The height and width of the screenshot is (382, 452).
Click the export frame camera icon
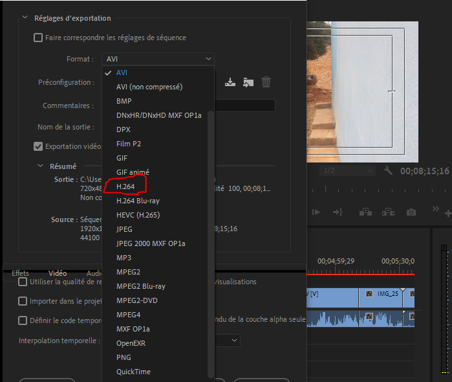pyautogui.click(x=411, y=212)
